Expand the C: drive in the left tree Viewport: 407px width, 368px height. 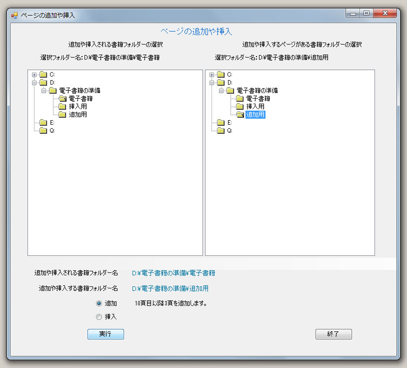click(x=34, y=75)
